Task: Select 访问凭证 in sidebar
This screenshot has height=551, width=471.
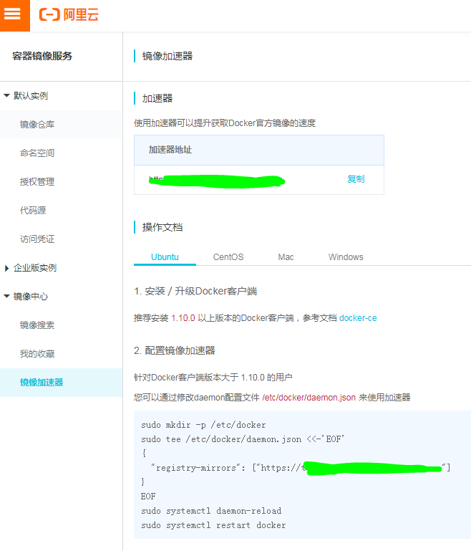Action: tap(37, 239)
